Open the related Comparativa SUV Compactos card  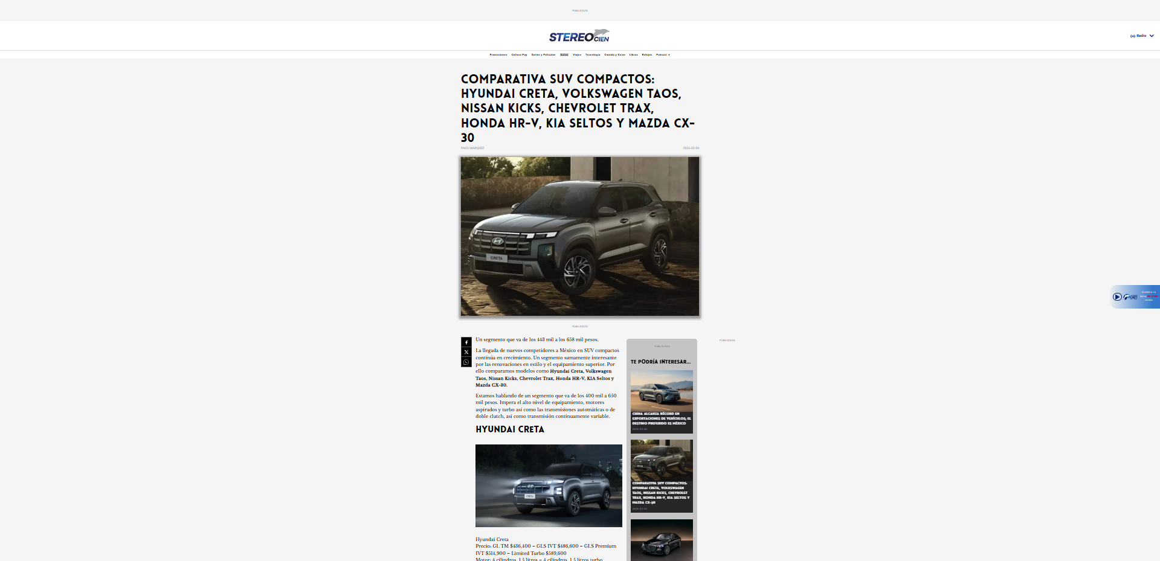click(662, 476)
